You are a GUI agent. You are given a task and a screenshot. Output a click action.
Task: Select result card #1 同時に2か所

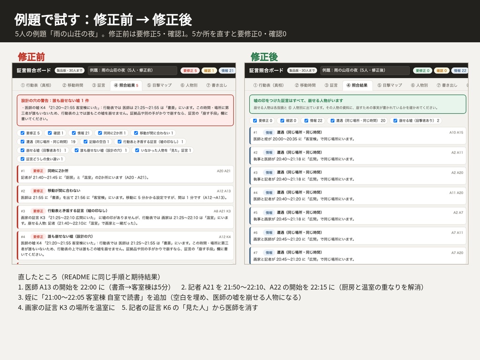(x=125, y=174)
